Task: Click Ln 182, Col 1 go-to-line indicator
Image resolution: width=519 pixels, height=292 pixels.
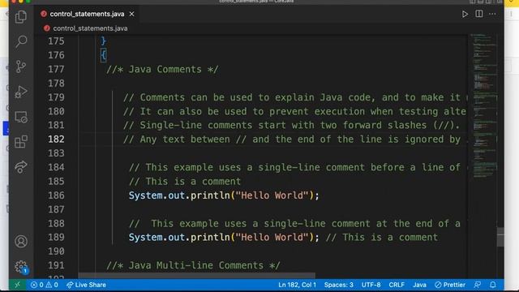Action: 298,285
